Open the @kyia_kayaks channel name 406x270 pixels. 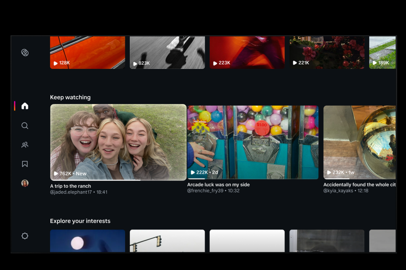338,191
